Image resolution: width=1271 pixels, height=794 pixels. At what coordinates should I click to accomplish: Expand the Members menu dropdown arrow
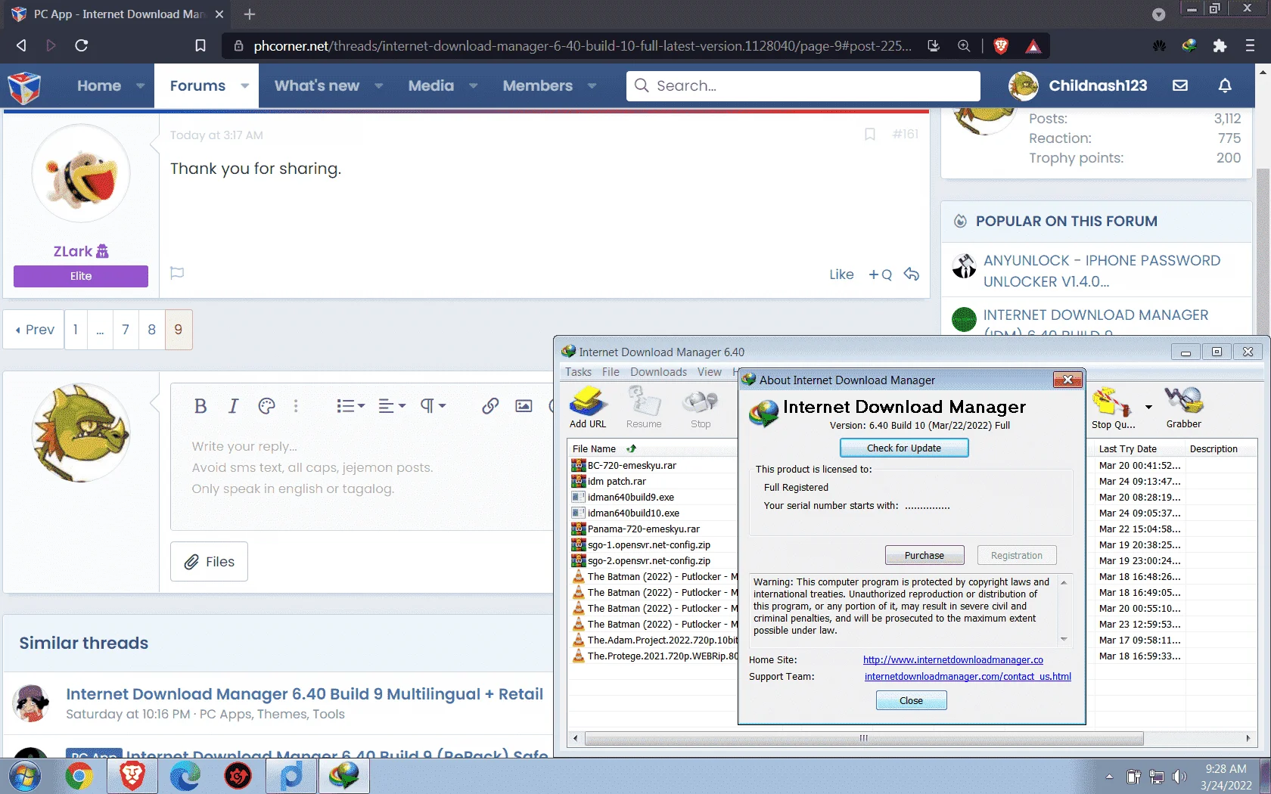(592, 86)
